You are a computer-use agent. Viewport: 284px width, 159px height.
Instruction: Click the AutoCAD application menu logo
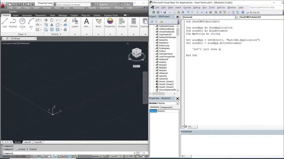click(3, 5)
